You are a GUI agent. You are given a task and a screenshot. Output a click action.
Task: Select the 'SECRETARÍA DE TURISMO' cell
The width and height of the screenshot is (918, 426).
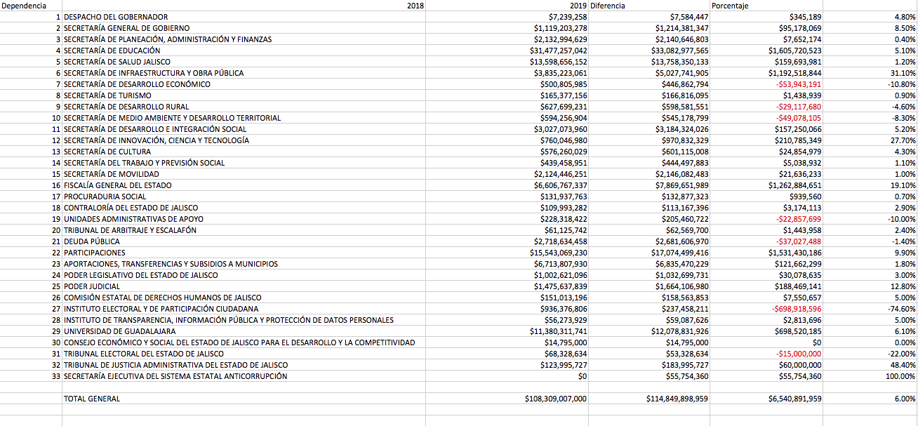click(x=244, y=95)
